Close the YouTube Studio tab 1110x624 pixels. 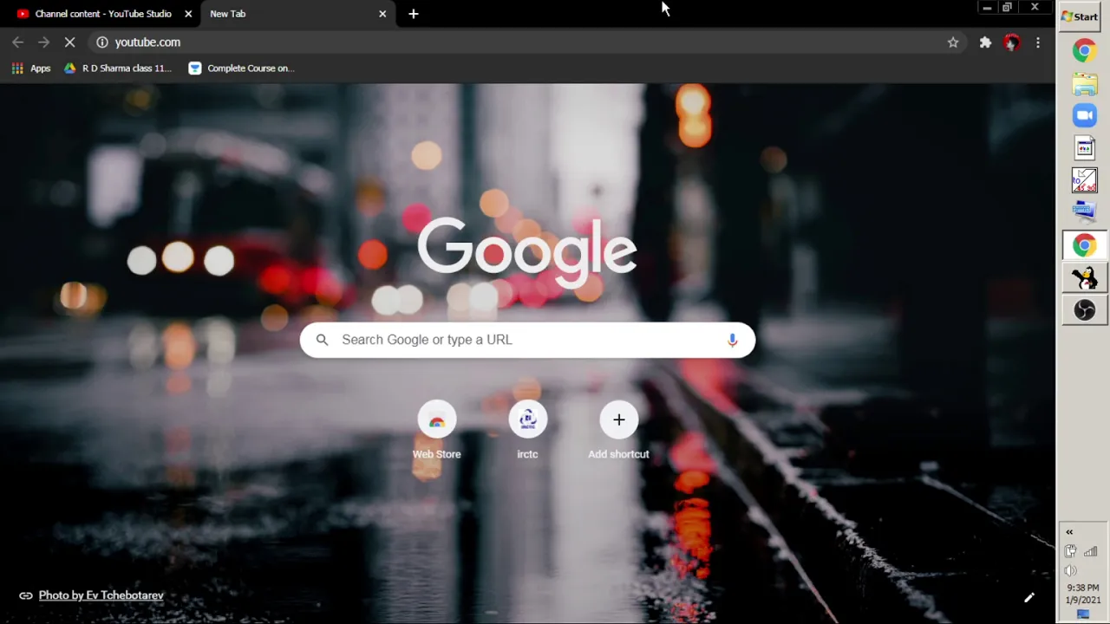(x=188, y=14)
